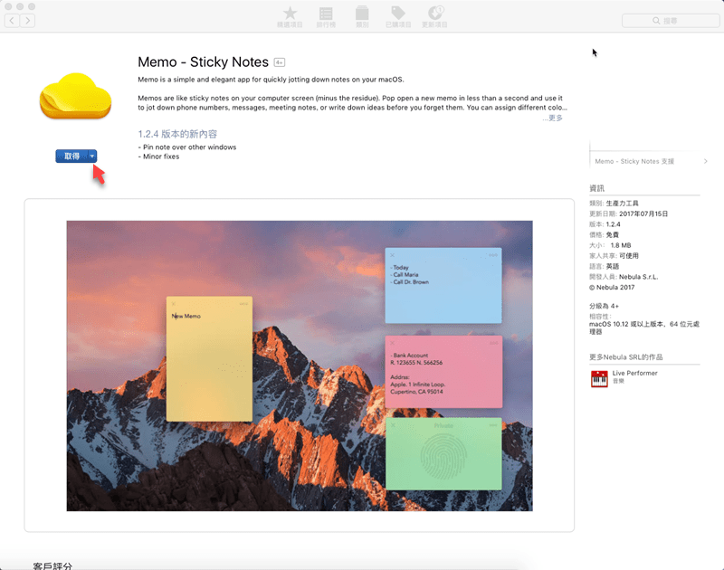
Task: Click the 資訊 information heading
Action: point(596,188)
